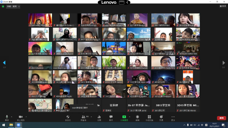Click the red Leave meeting button
Viewport: 228px width, 128px height.
click(x=222, y=118)
